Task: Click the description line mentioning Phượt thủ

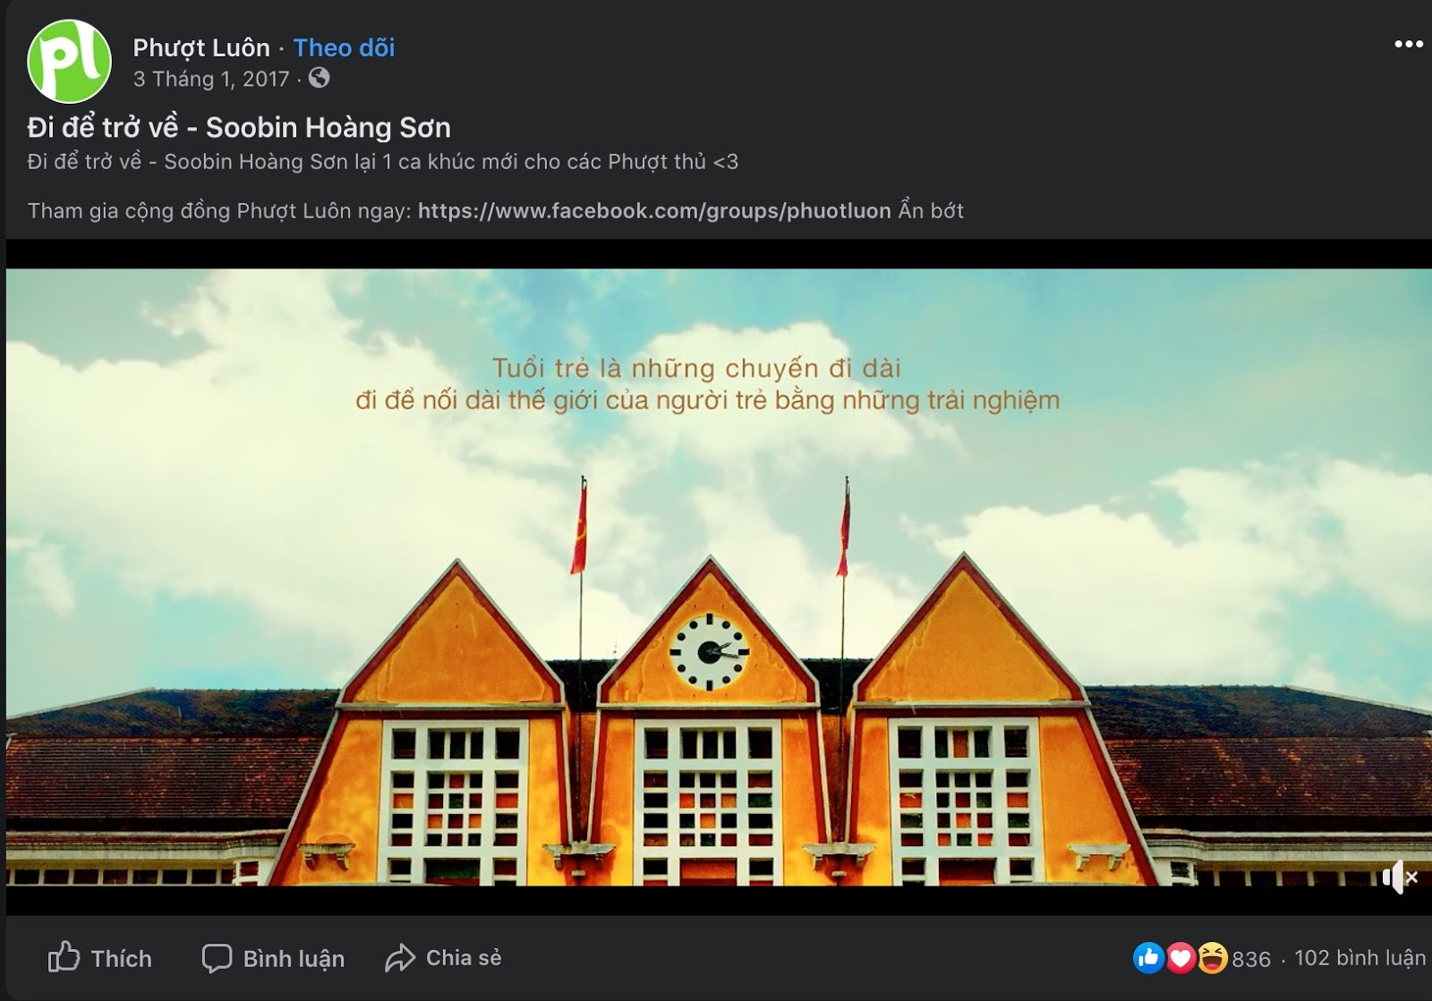Action: point(383,162)
